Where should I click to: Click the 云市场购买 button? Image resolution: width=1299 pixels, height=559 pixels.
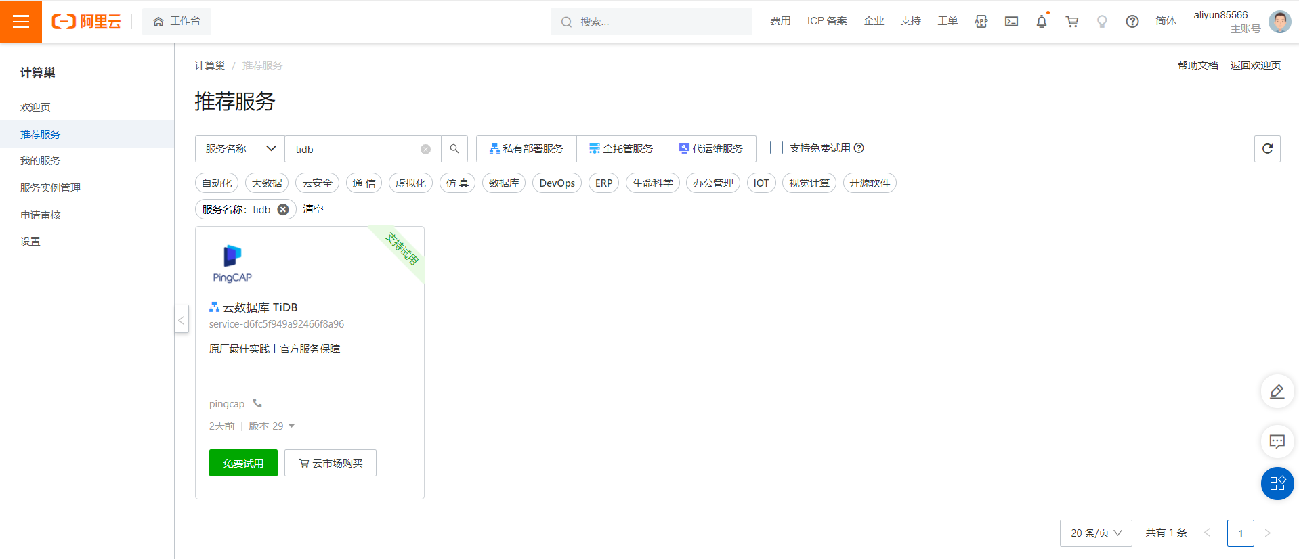[331, 463]
